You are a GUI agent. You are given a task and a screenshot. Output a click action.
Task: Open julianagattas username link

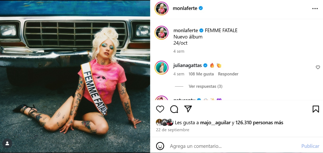click(x=188, y=65)
